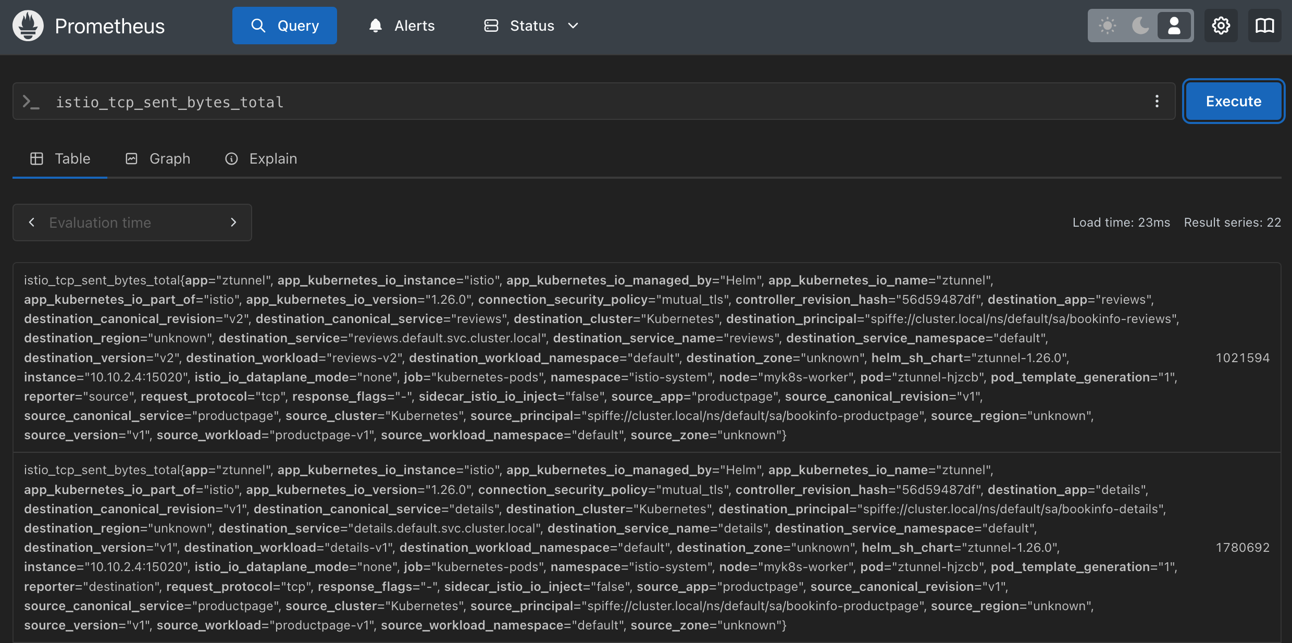1292x643 pixels.
Task: Execute the query
Action: tap(1234, 101)
